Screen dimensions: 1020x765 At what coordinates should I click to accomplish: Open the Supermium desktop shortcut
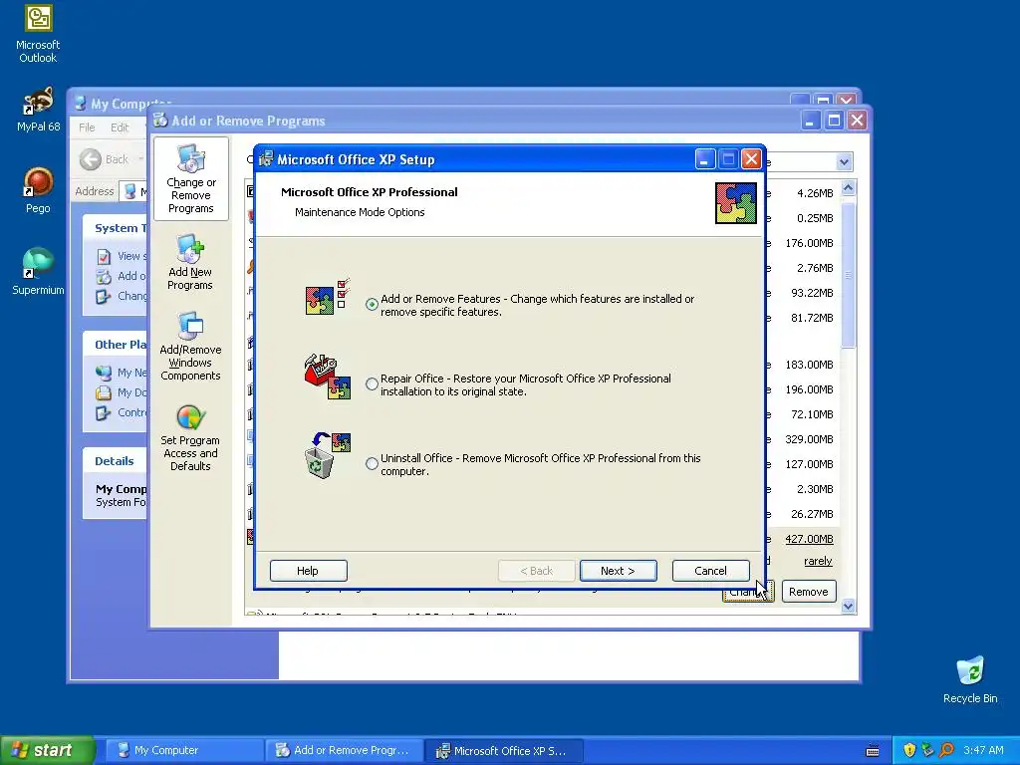point(38,272)
